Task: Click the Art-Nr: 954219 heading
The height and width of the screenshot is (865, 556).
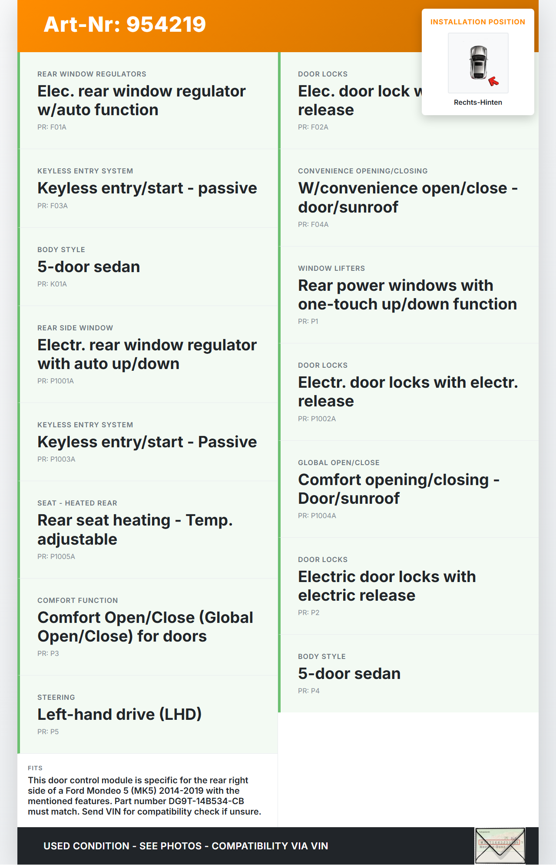Action: click(125, 24)
